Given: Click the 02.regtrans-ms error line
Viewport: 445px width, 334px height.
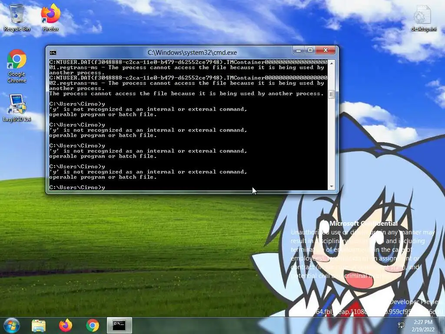Looking at the screenshot, I should click(x=186, y=83).
